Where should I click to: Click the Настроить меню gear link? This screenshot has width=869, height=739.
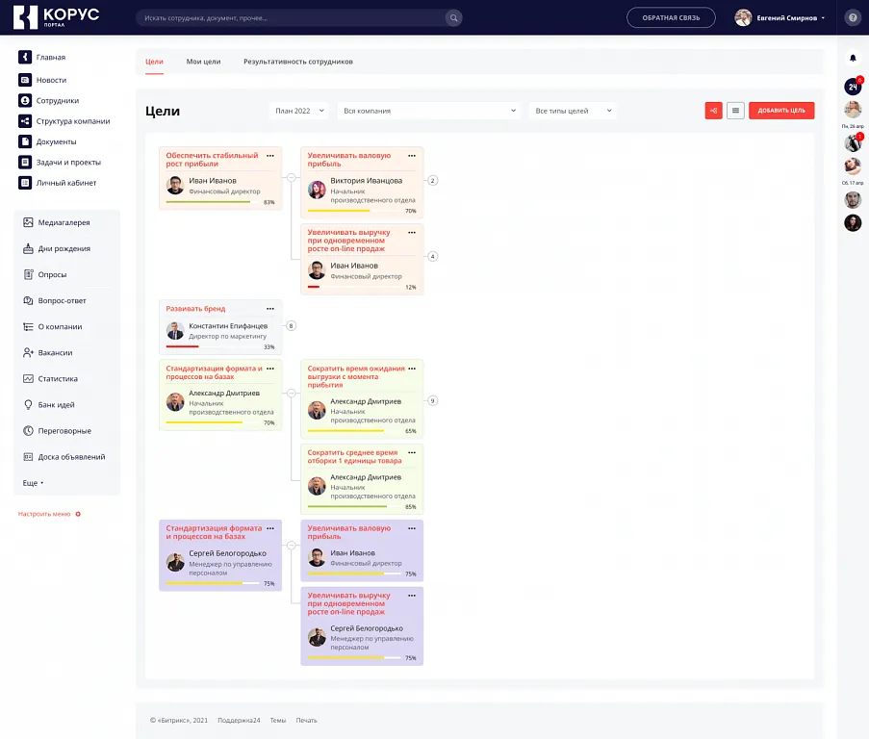click(49, 514)
